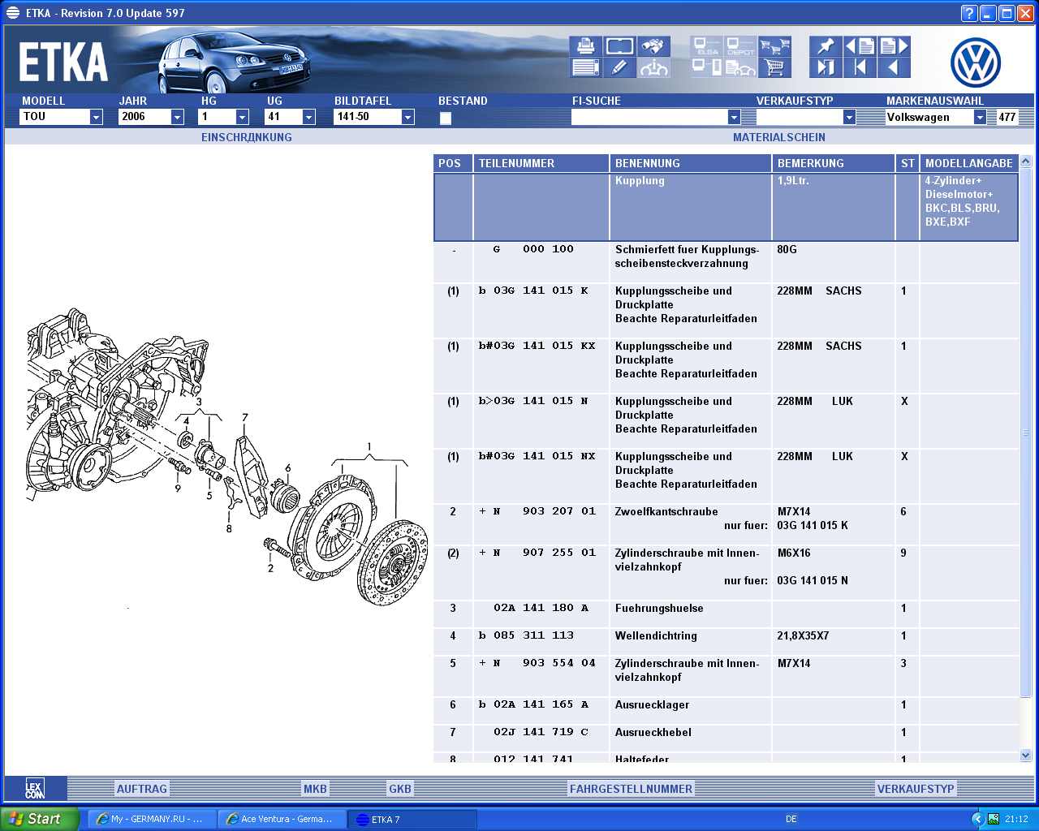This screenshot has width=1039, height=831.
Task: Toggle the BESTAND checkbox
Action: pyautogui.click(x=445, y=118)
